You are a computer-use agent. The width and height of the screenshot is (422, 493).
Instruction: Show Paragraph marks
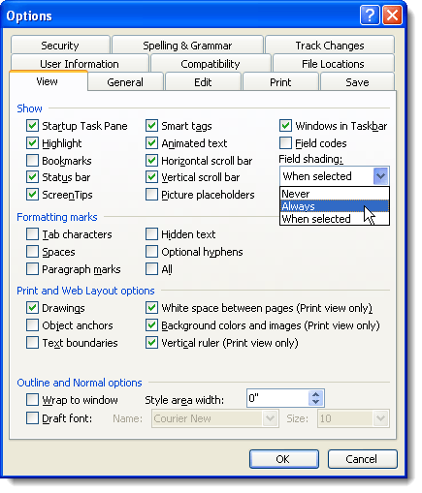pos(32,269)
